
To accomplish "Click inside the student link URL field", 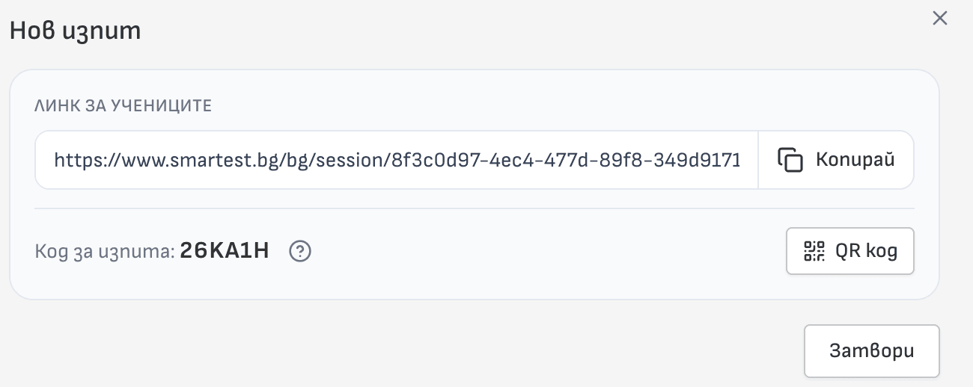I will 397,160.
